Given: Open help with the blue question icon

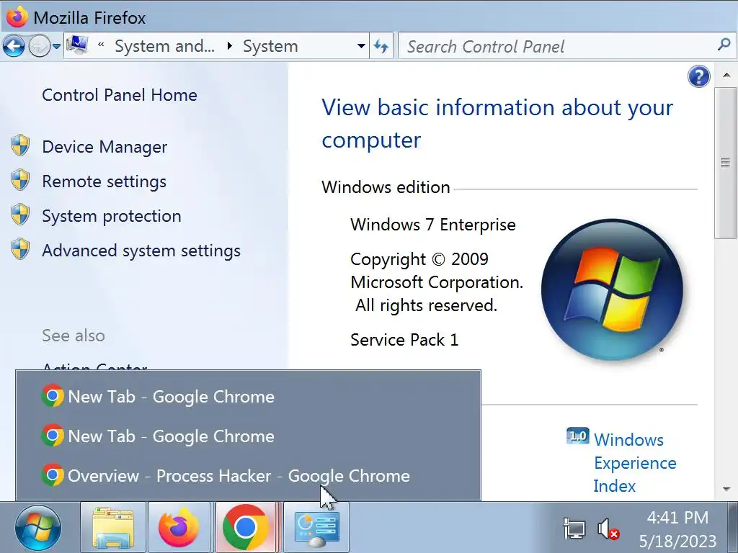Looking at the screenshot, I should (x=699, y=76).
